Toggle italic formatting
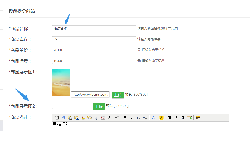The height and width of the screenshot is (162, 250). tap(176, 118)
